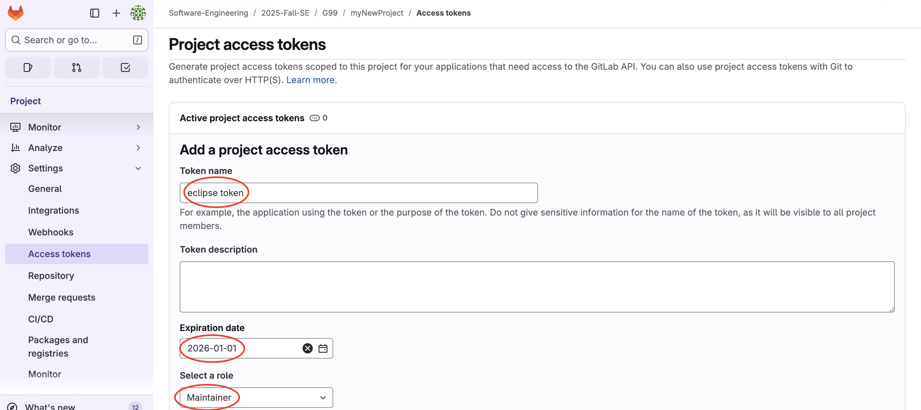
Task: Open the to-do list icon button
Action: coord(125,67)
